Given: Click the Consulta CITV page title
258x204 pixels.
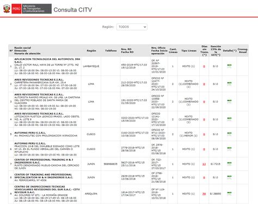Looking at the screenshot, I should 73,10.
